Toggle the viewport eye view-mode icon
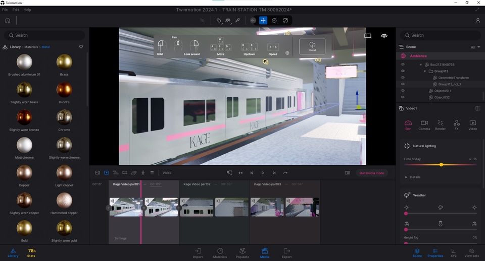Screen dimensions: 485x261 pyautogui.click(x=384, y=36)
